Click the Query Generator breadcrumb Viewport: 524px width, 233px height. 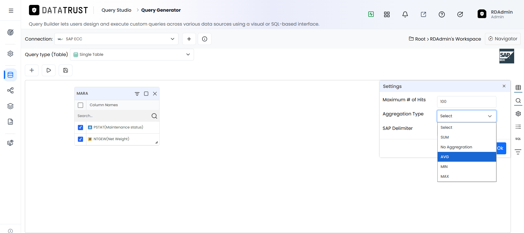[x=161, y=10]
